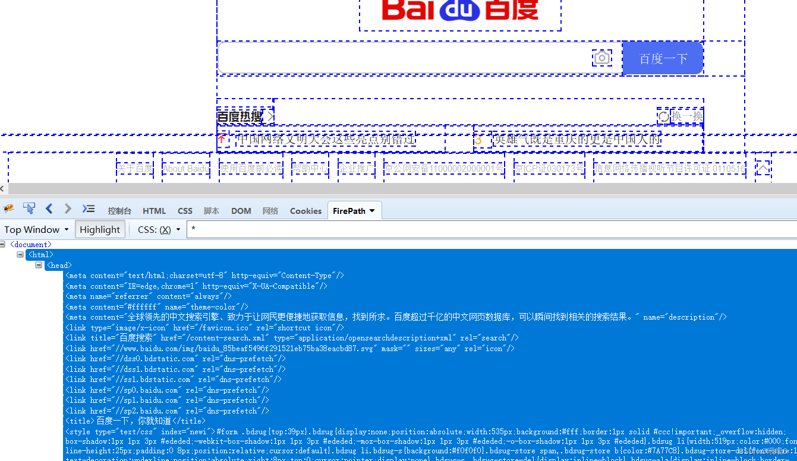Screen dimensions: 797x461
Task: Select the meta description line
Action: (x=396, y=317)
